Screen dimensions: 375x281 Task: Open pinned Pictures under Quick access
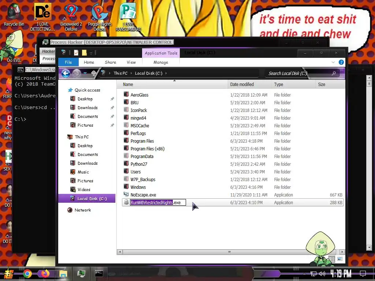tap(85, 125)
